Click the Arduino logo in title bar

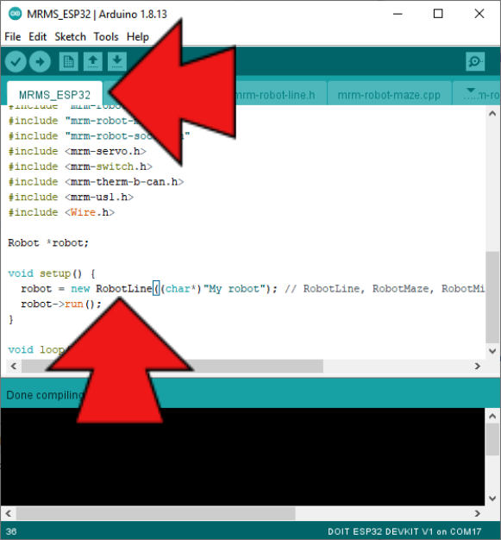[x=15, y=14]
